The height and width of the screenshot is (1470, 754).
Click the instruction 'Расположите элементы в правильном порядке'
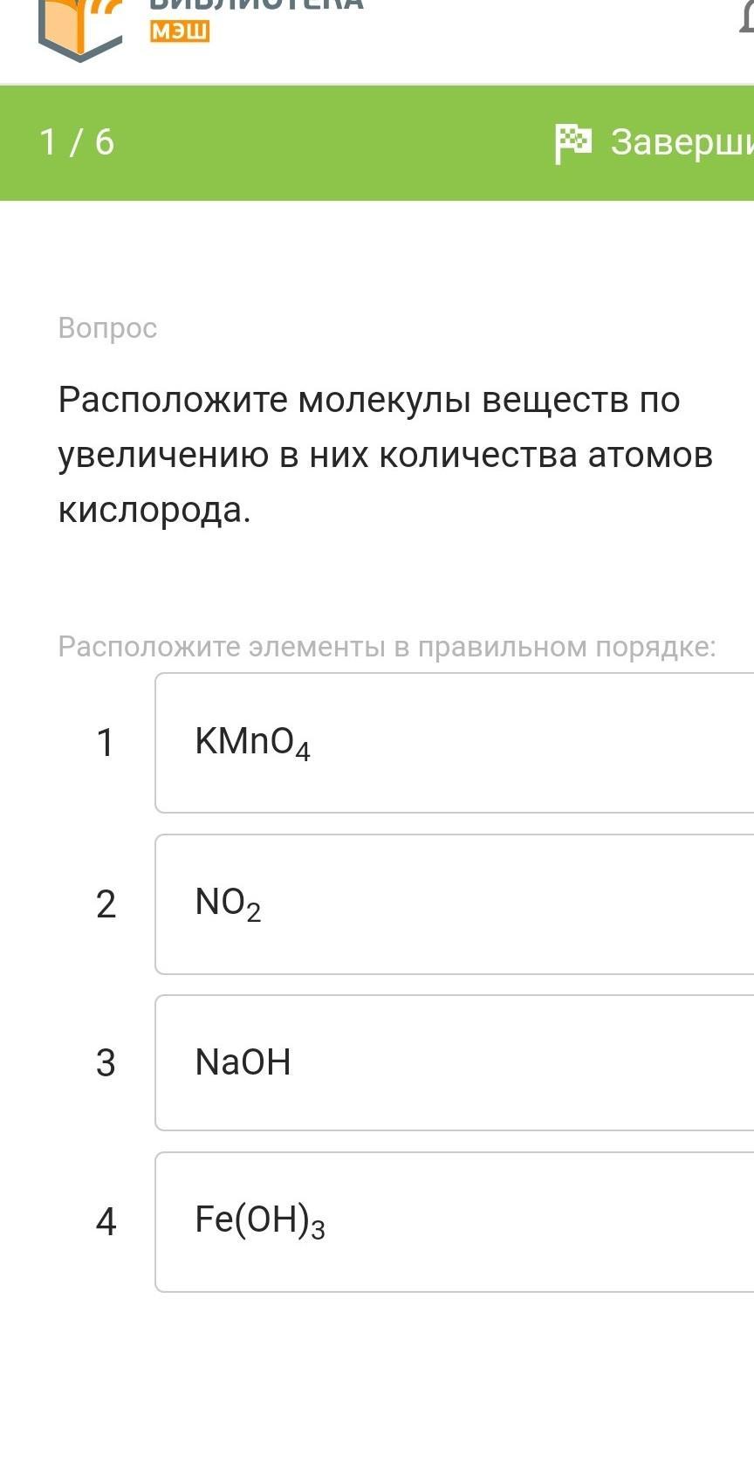[387, 647]
